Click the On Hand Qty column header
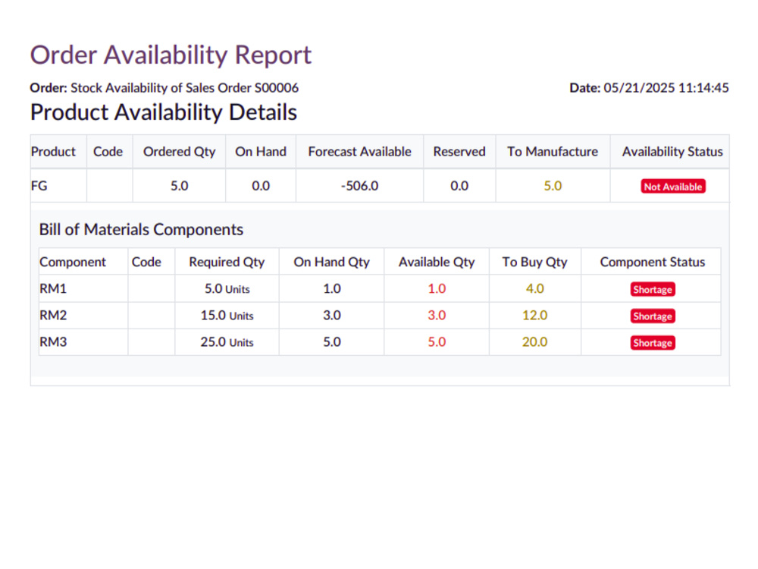This screenshot has height=569, width=758. (332, 262)
